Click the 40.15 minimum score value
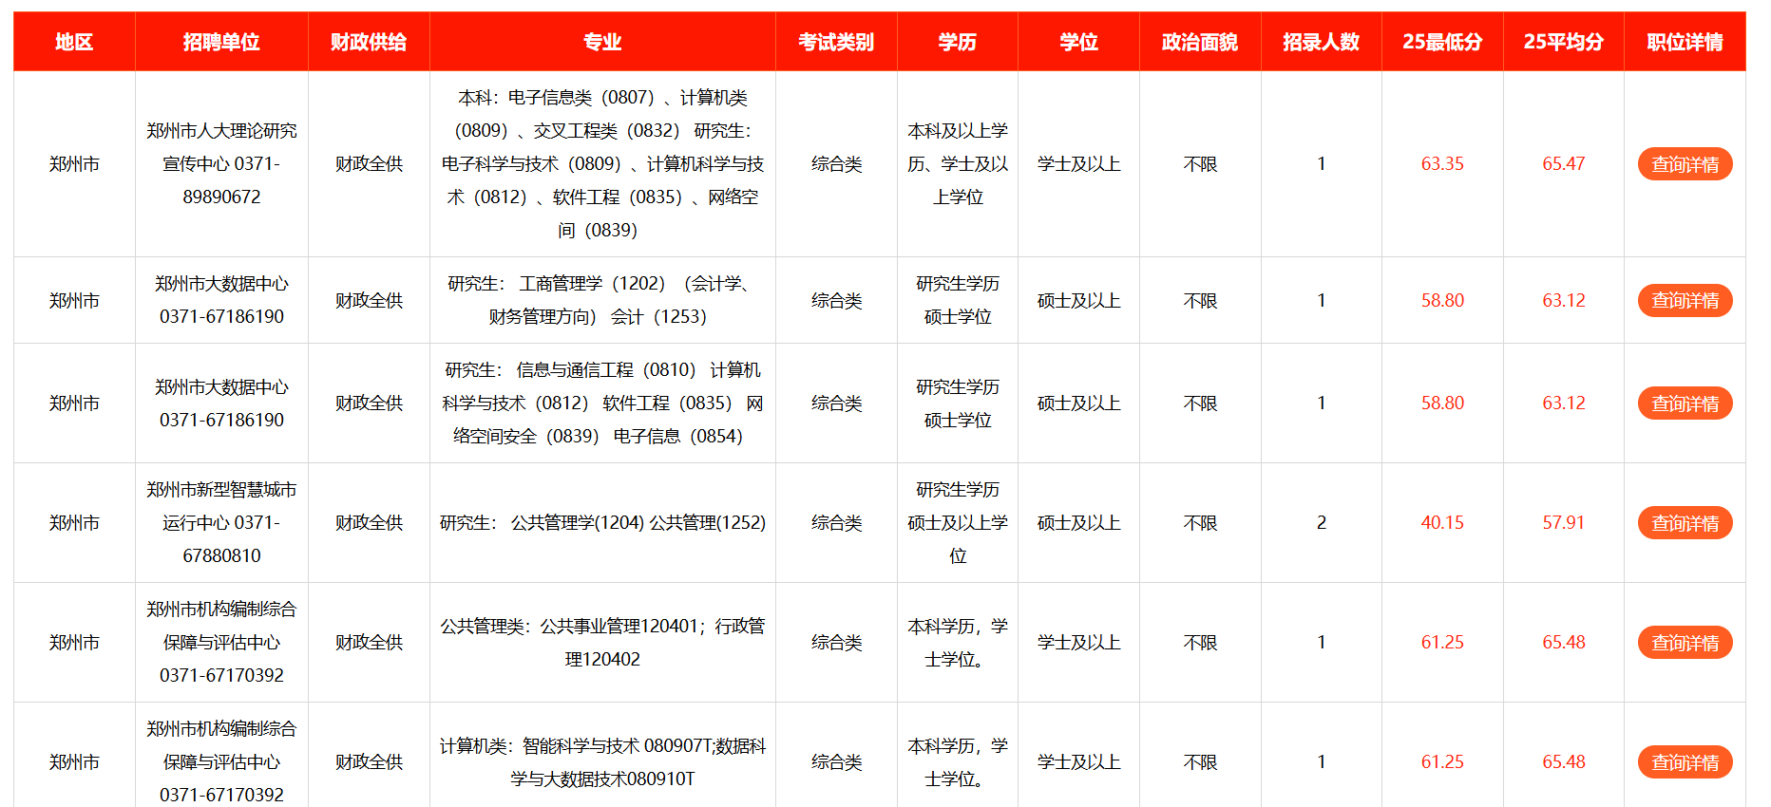The height and width of the screenshot is (807, 1771). point(1442,523)
